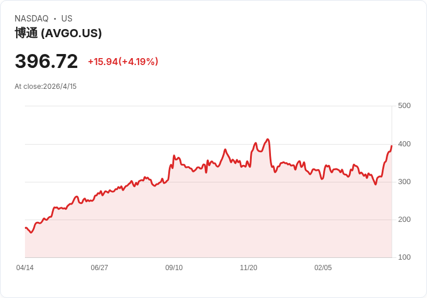Click the latest endpoint of the price line

[x=392, y=146]
